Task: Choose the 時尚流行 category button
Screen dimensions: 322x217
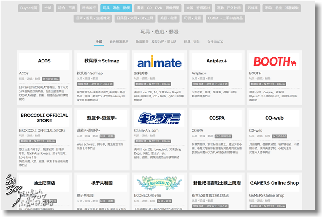Action: pyautogui.click(x=89, y=8)
